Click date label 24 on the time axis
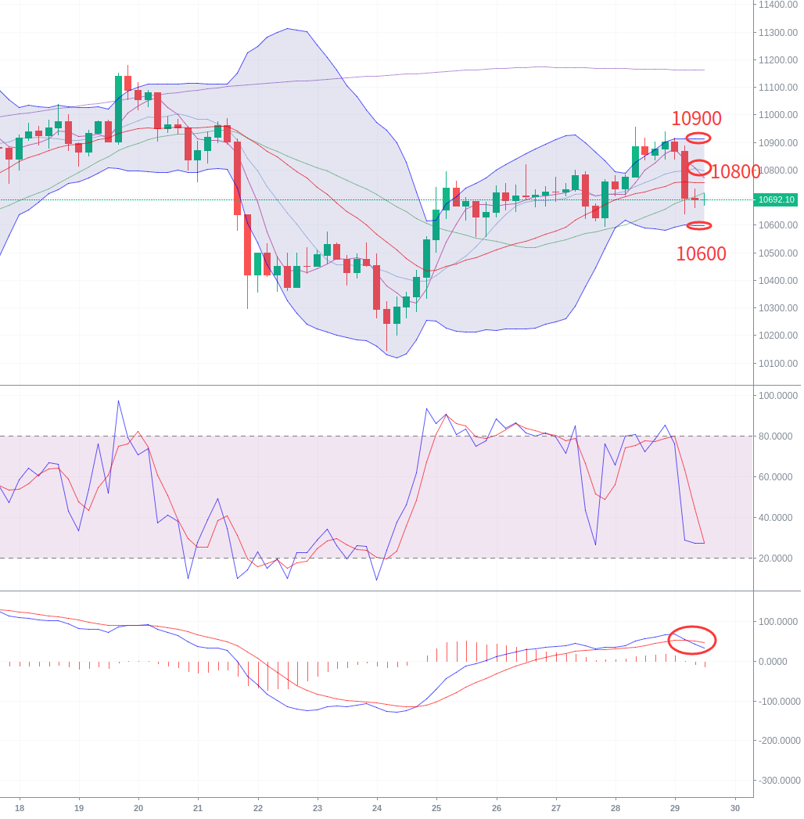This screenshot has height=819, width=804. tap(377, 808)
